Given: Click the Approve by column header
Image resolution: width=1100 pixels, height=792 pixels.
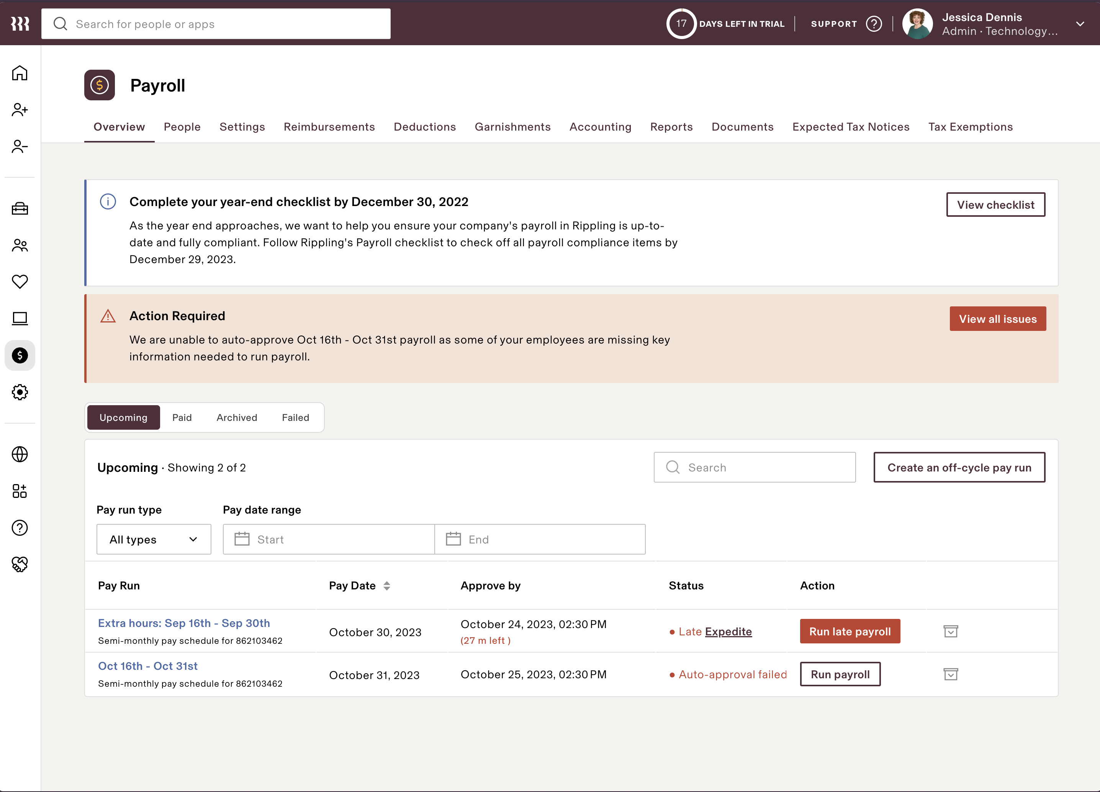Looking at the screenshot, I should (490, 586).
